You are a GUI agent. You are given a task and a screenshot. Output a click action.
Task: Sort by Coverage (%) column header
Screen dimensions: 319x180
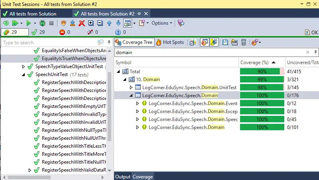point(262,63)
